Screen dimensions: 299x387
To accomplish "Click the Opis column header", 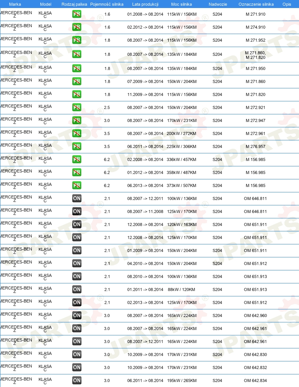I will point(287,4).
